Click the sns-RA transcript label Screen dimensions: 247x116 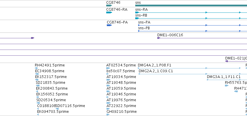(x=141, y=10)
